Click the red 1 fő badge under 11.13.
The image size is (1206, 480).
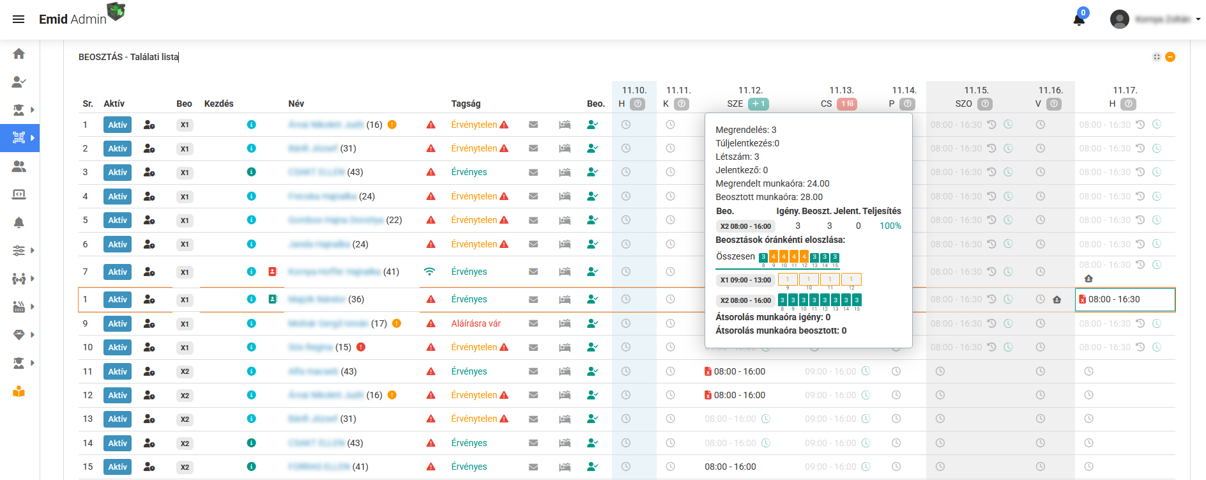[x=847, y=104]
